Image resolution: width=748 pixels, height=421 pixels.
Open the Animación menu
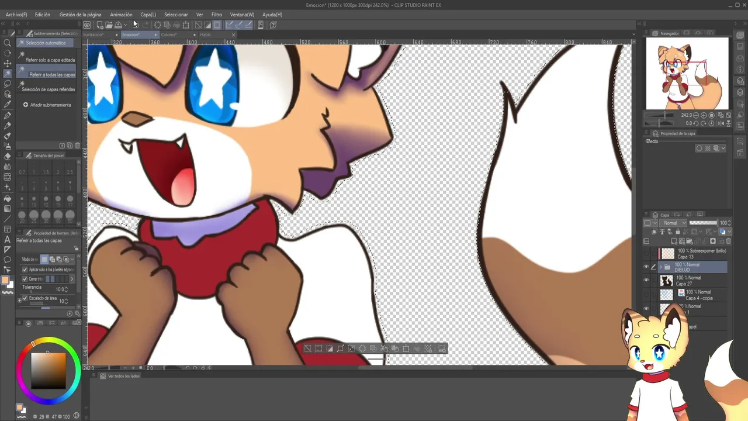[121, 15]
